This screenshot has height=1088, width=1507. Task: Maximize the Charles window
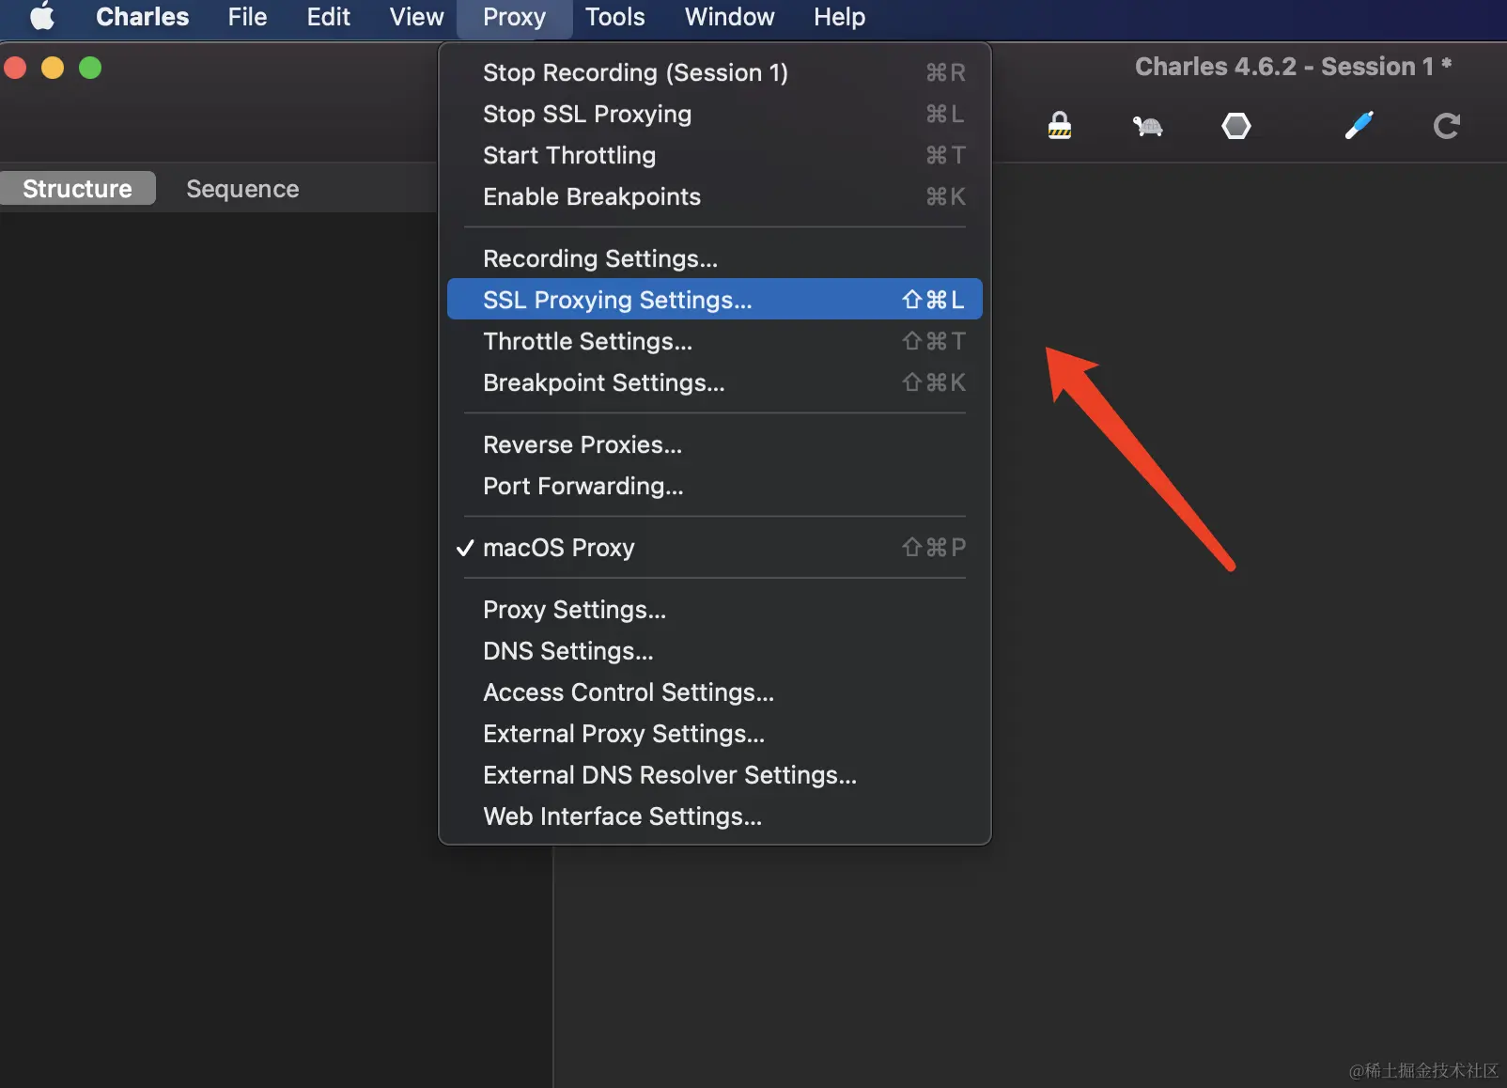pos(90,68)
